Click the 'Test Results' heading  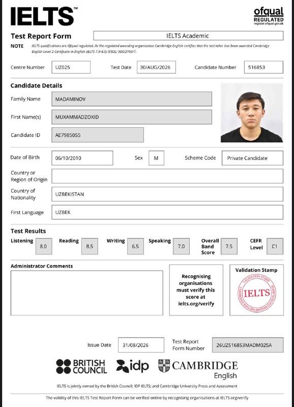pos(28,231)
